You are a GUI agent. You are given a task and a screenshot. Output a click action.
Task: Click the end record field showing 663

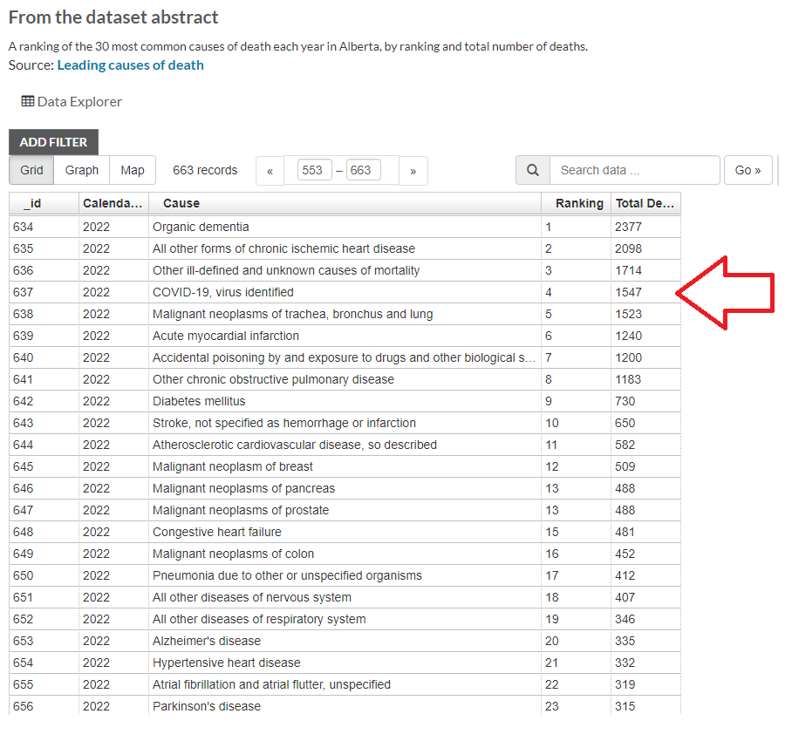tap(363, 171)
